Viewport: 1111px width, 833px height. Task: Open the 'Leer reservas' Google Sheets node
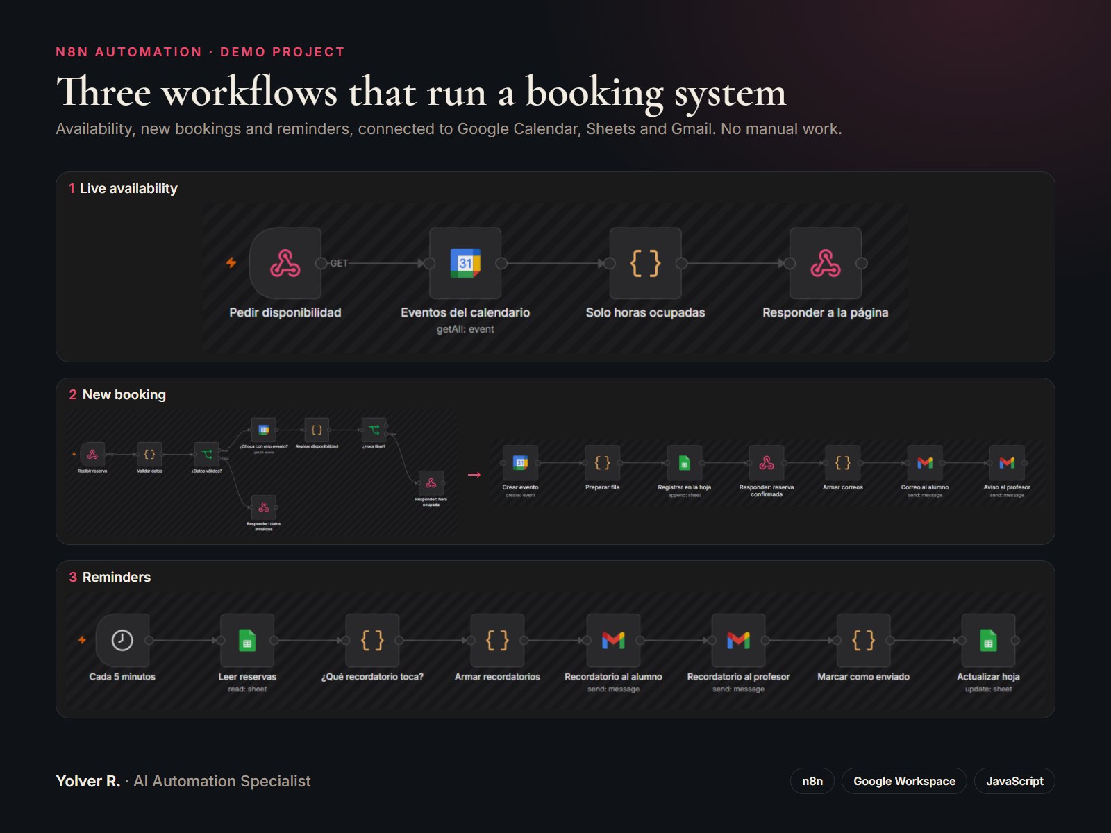247,640
